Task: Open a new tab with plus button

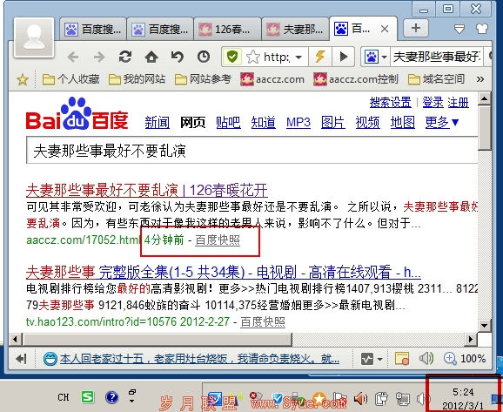Action: coord(416,28)
